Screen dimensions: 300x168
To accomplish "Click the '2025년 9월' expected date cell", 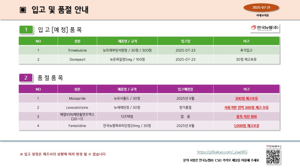I will pyautogui.click(x=185, y=98).
